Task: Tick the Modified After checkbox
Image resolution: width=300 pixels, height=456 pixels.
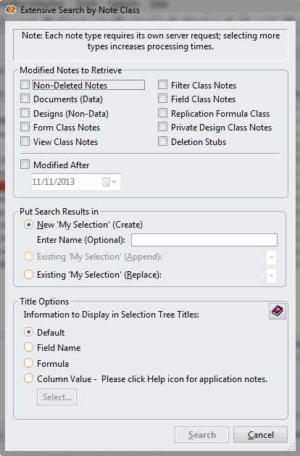Action: [25, 165]
